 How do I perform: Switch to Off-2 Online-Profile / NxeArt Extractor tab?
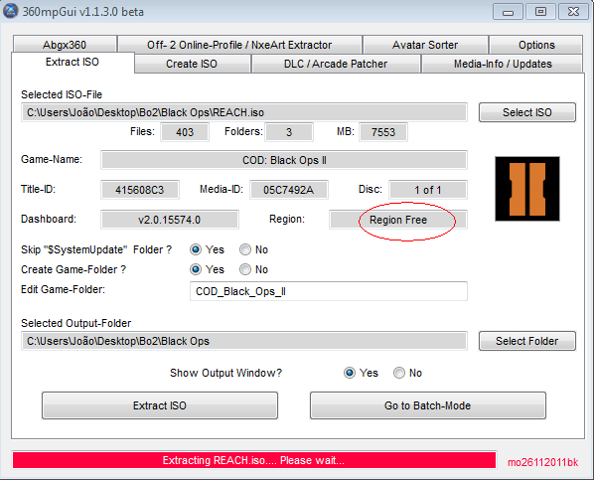[x=239, y=45]
